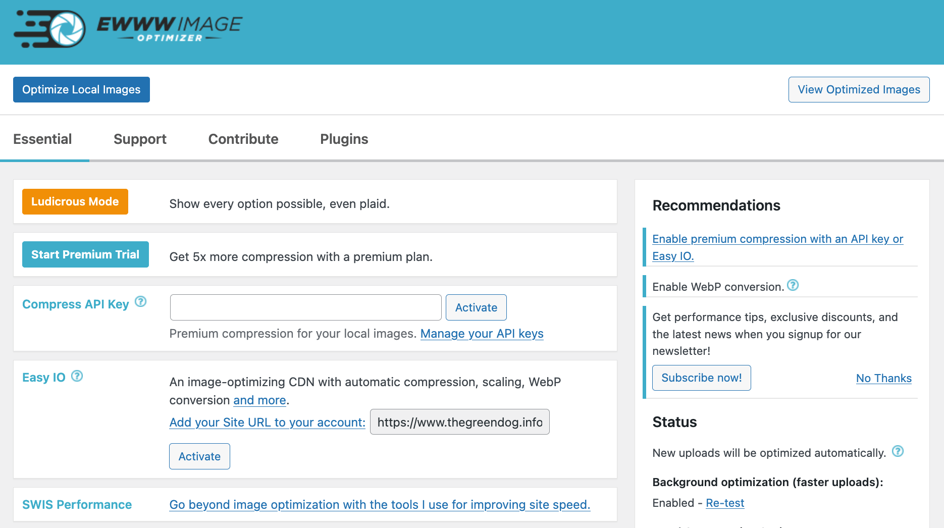Open the SWIS Performance tools link

tap(380, 505)
